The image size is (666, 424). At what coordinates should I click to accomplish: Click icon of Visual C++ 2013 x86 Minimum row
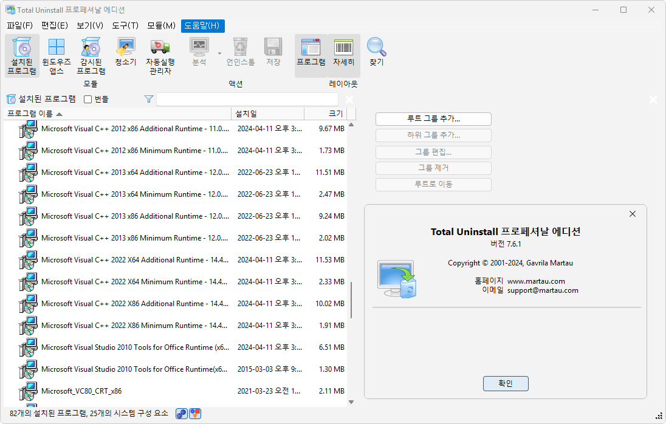coord(28,238)
